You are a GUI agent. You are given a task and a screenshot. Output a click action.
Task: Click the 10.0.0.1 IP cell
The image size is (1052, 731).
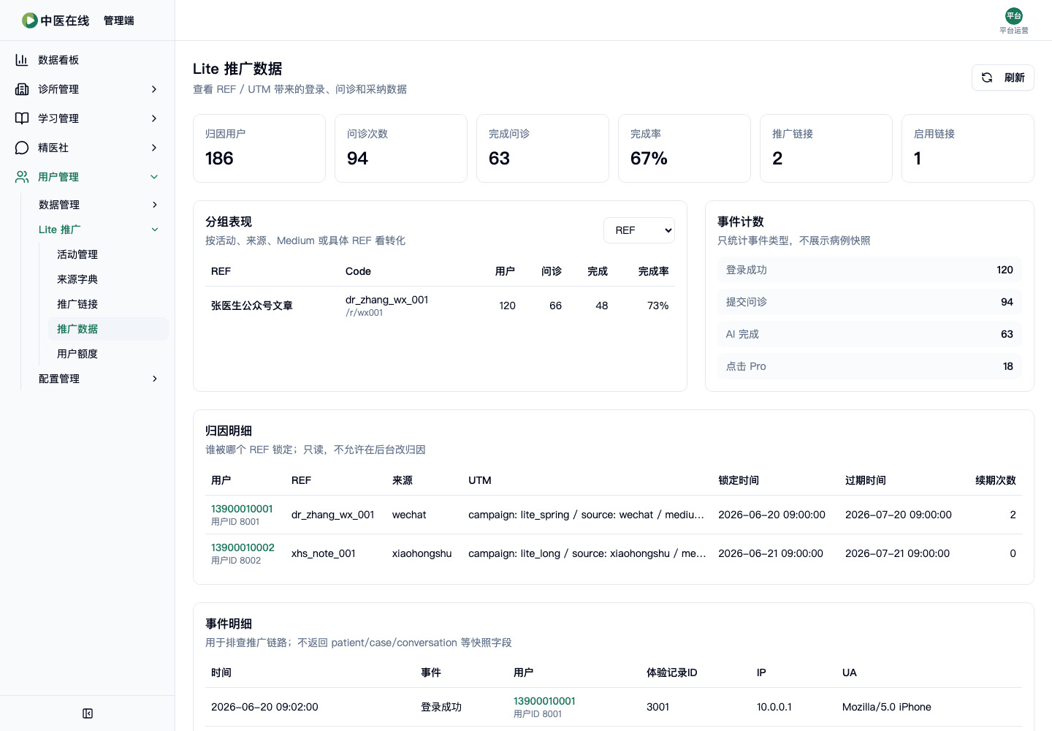click(774, 707)
